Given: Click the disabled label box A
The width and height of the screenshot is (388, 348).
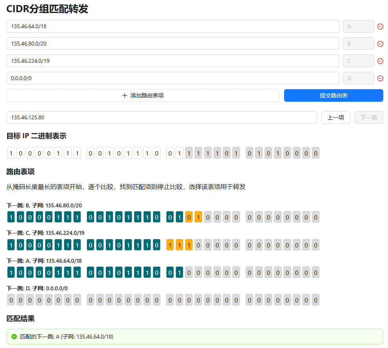Looking at the screenshot, I should (358, 26).
